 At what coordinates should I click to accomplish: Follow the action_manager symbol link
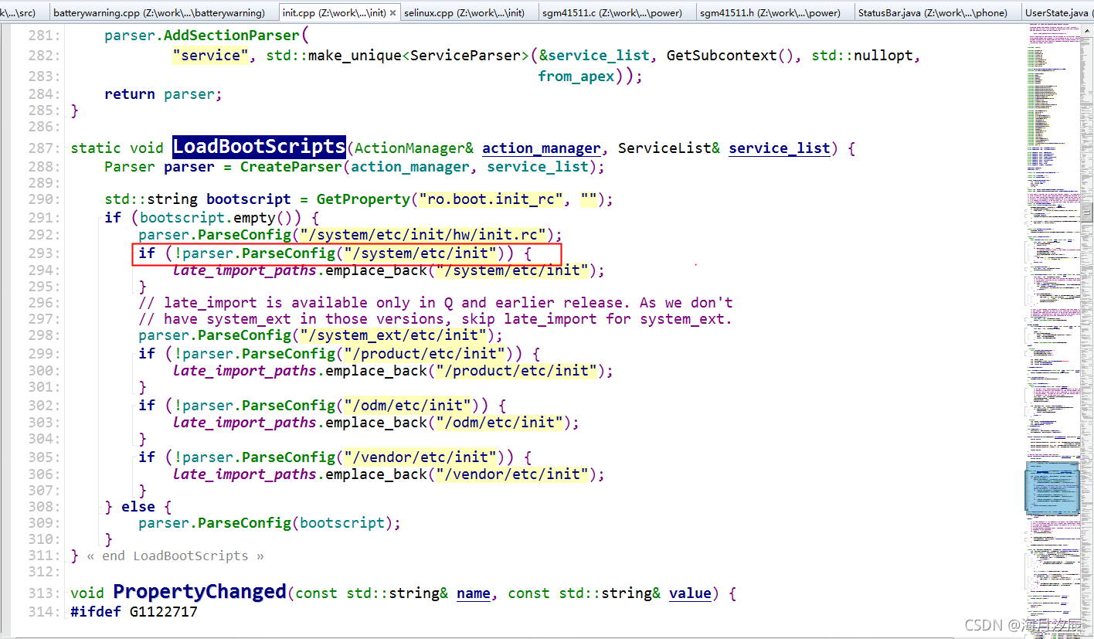[541, 148]
